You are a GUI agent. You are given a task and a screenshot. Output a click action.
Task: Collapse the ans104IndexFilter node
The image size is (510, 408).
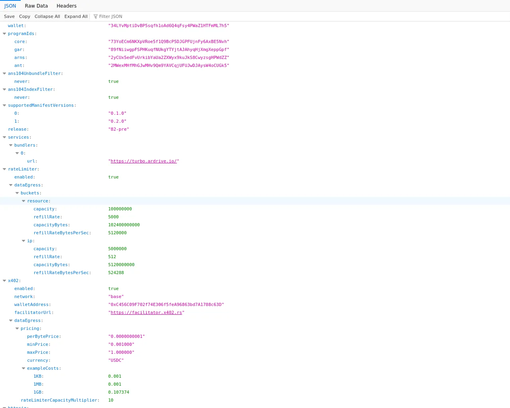coord(4,90)
